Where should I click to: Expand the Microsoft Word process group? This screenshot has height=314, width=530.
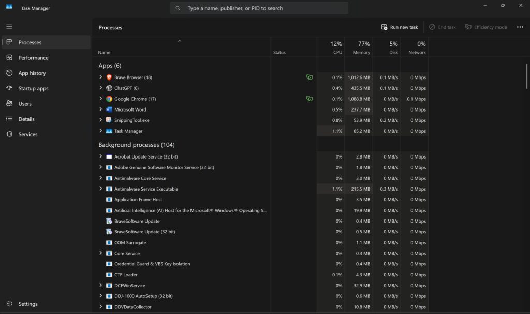100,109
